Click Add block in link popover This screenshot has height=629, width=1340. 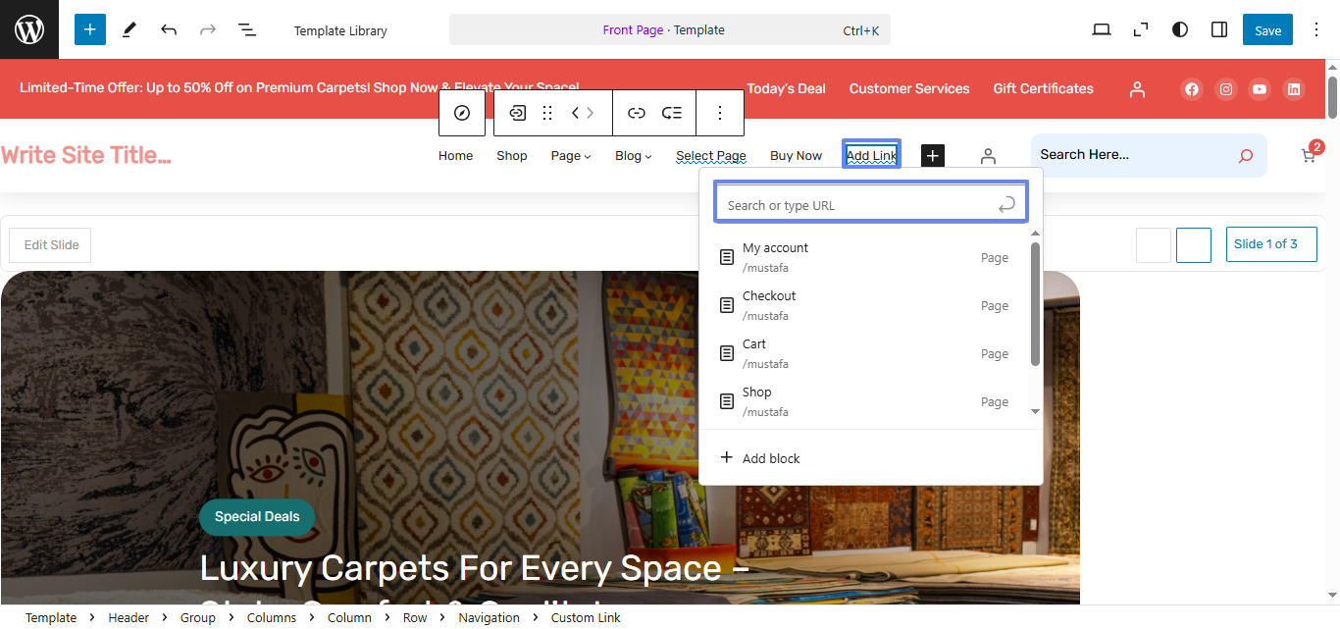click(760, 458)
